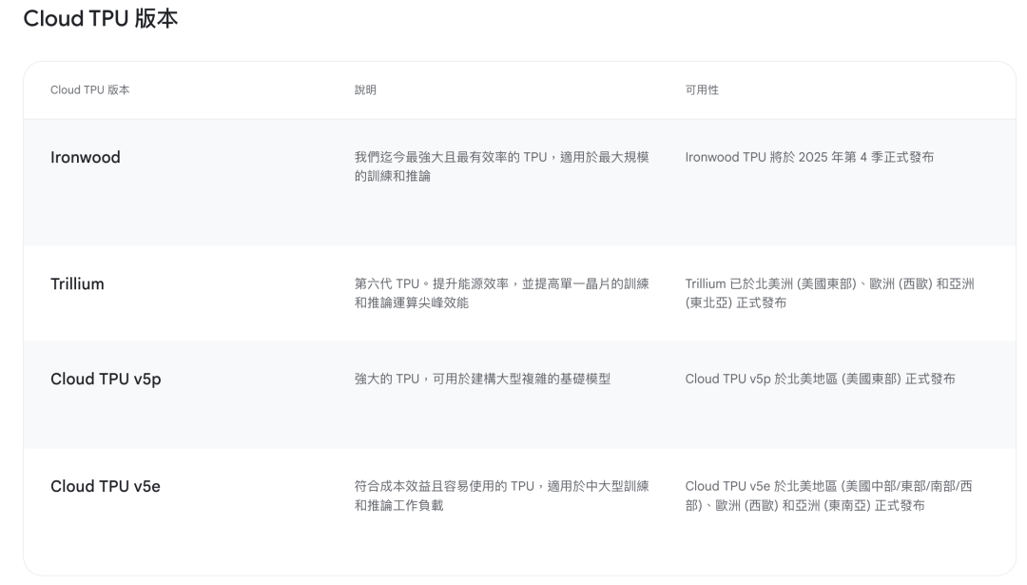The width and height of the screenshot is (1027, 585).
Task: Click the "說明" column header
Action: pyautogui.click(x=365, y=89)
